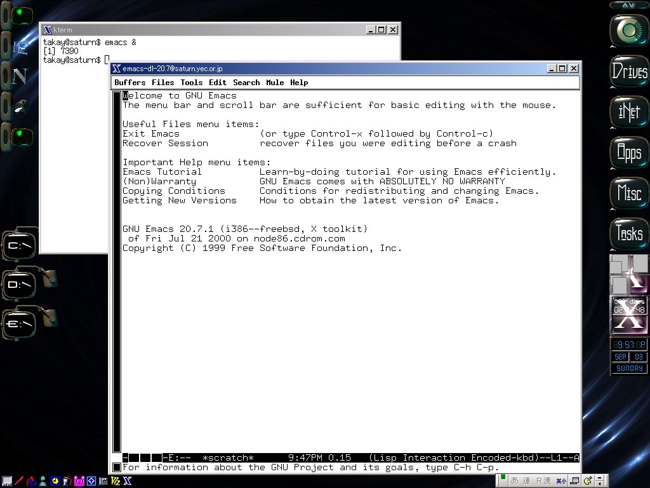Open the Files menu in Emacs
The image size is (650, 488).
(162, 83)
